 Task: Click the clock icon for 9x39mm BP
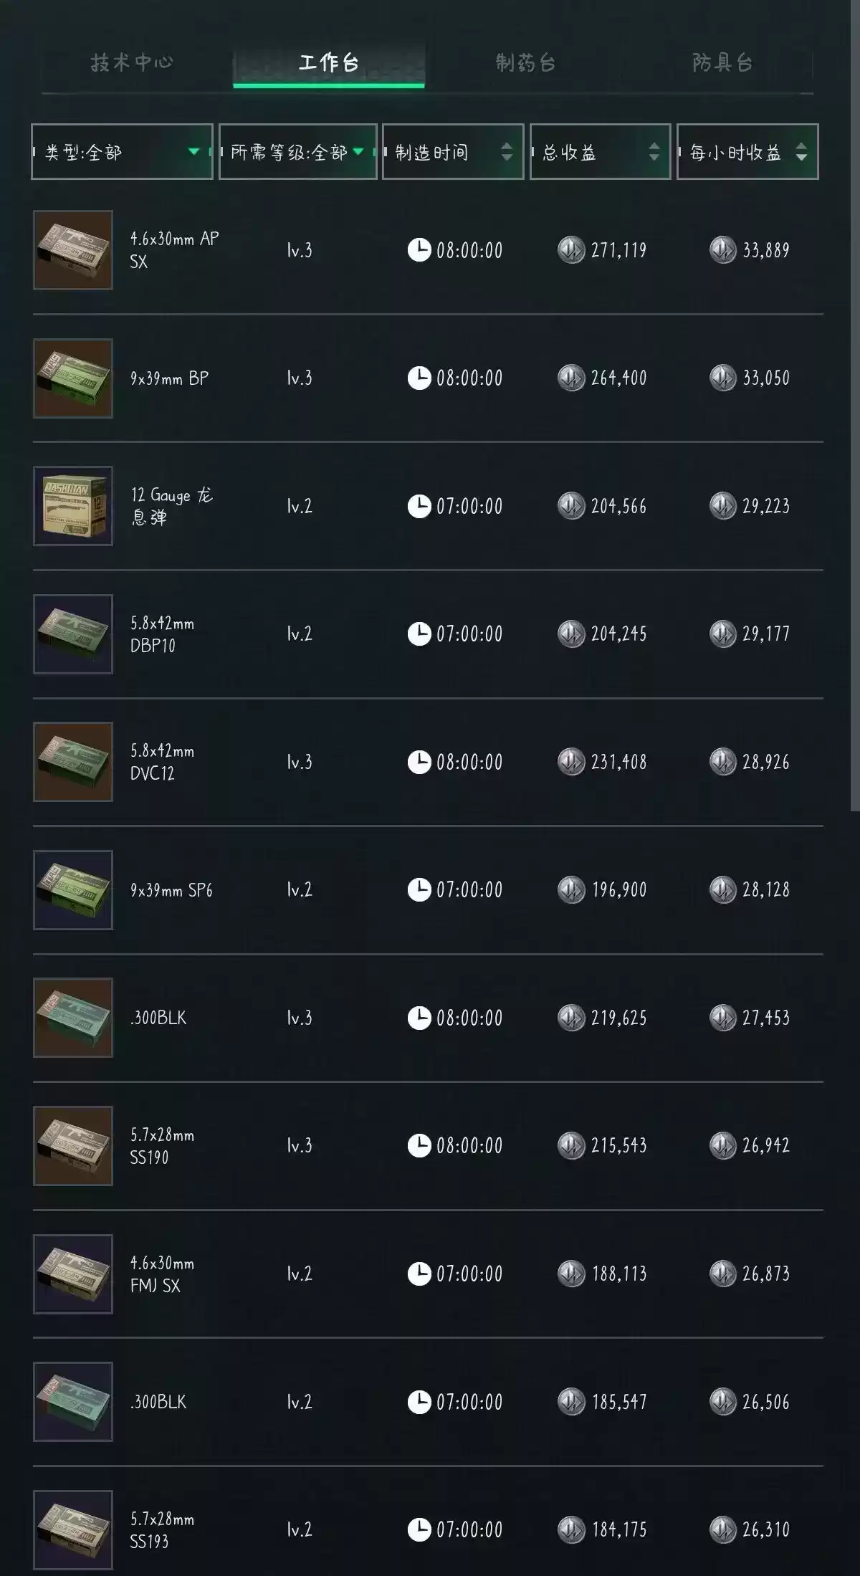click(x=419, y=378)
